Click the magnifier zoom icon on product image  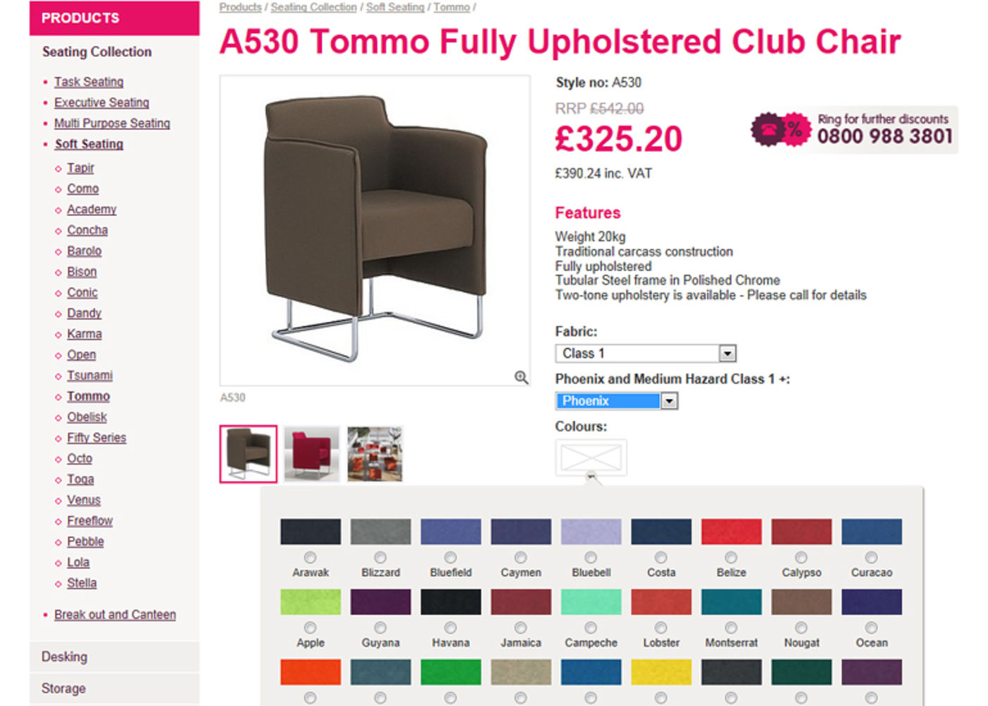[x=521, y=378]
